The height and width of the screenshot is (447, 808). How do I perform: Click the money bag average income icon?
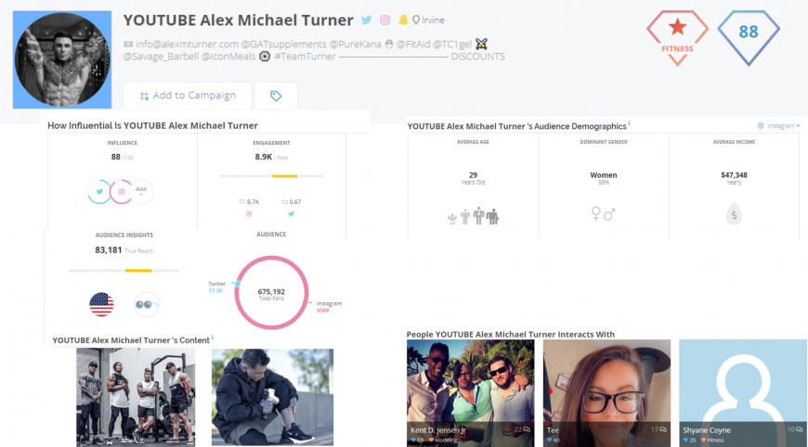point(734,214)
